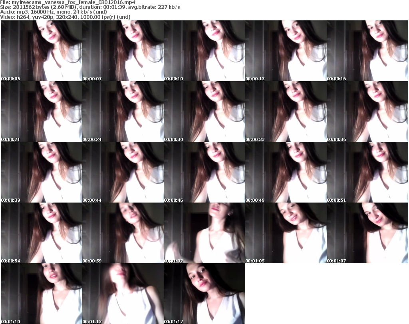Click the Video line "h264, yuv420p, 320x240"
The width and height of the screenshot is (409, 324).
[48, 17]
